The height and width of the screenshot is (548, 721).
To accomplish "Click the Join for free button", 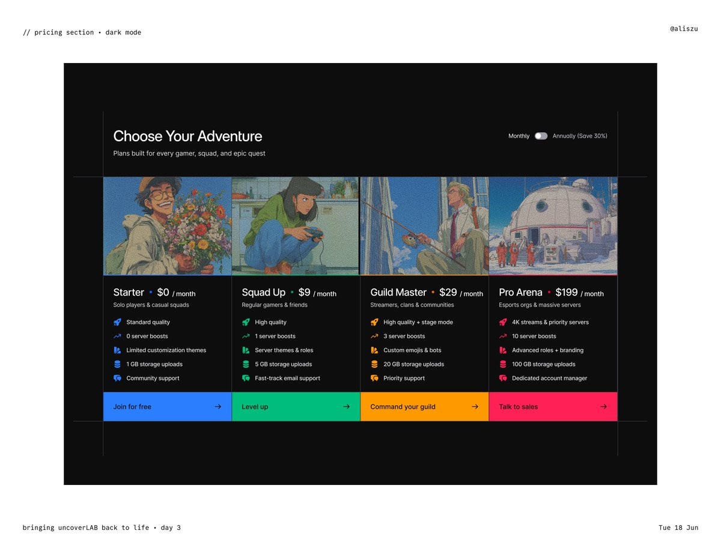I will (168, 407).
